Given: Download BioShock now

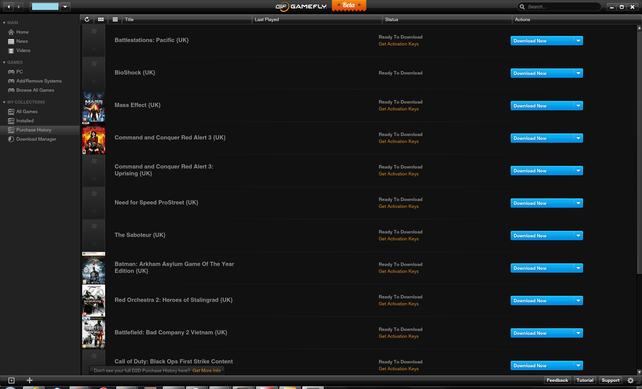Looking at the screenshot, I should (x=542, y=73).
